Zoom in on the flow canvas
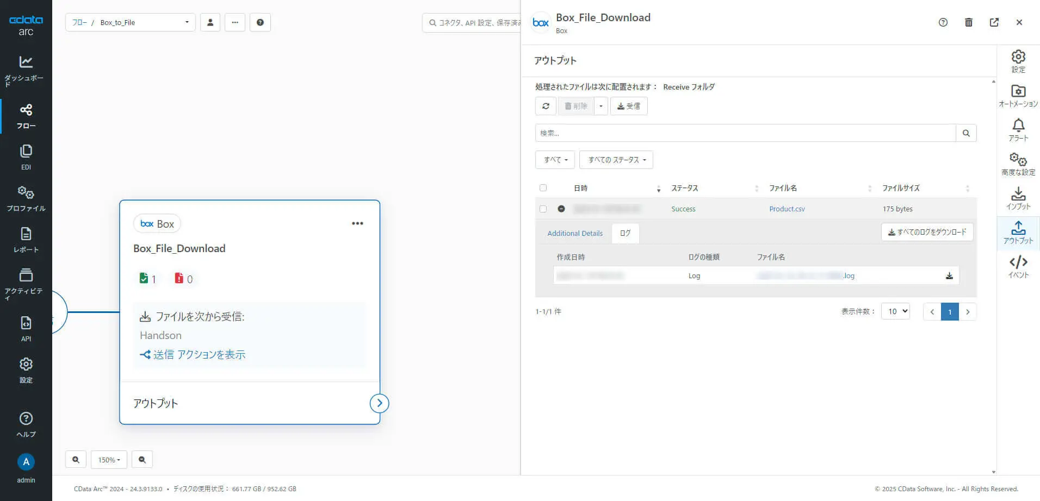The height and width of the screenshot is (501, 1040). pyautogui.click(x=76, y=460)
